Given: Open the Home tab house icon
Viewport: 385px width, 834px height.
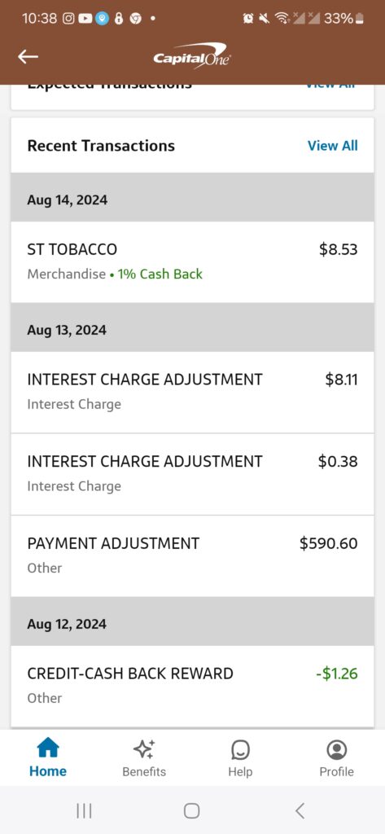Looking at the screenshot, I should [x=48, y=748].
